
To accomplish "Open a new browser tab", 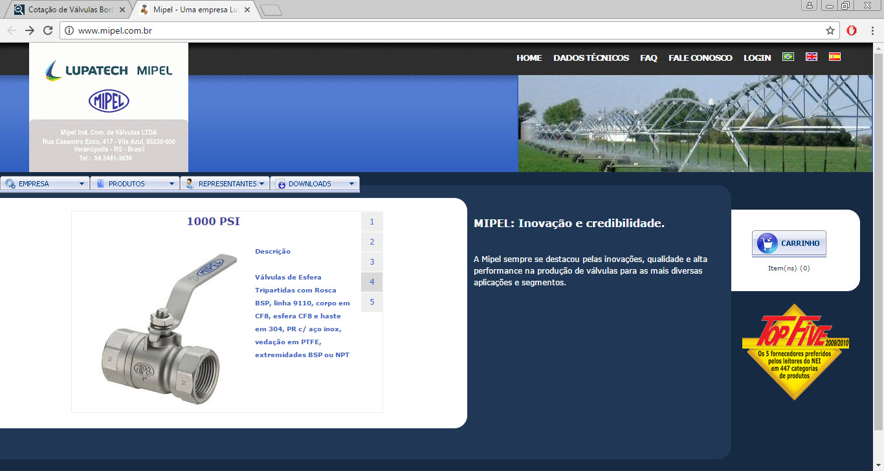I will [272, 10].
